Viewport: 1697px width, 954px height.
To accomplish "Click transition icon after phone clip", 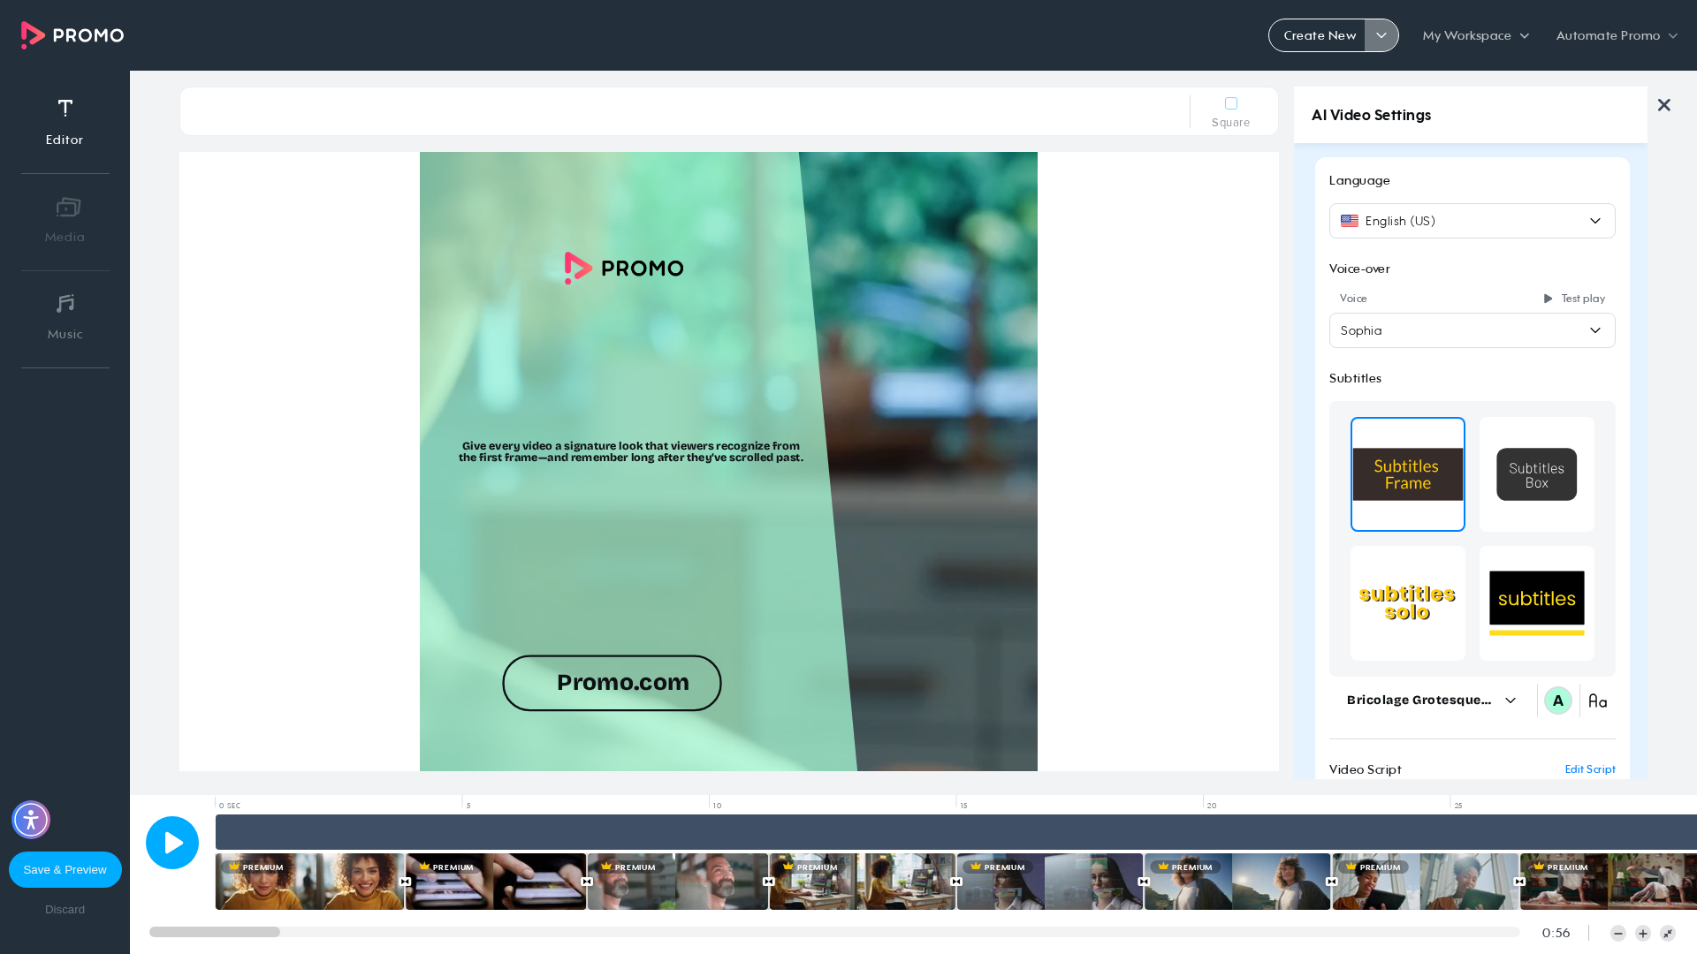I will [x=587, y=882].
